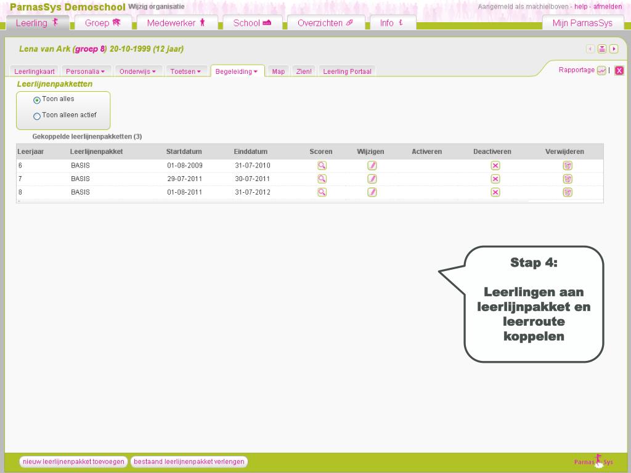Image resolution: width=631 pixels, height=473 pixels.
Task: Click bestaand leerlijnenpakket verlengen button
Action: pos(189,461)
